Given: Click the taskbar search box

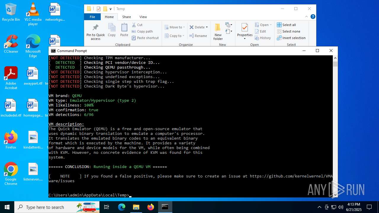Looking at the screenshot, I should (57, 207).
